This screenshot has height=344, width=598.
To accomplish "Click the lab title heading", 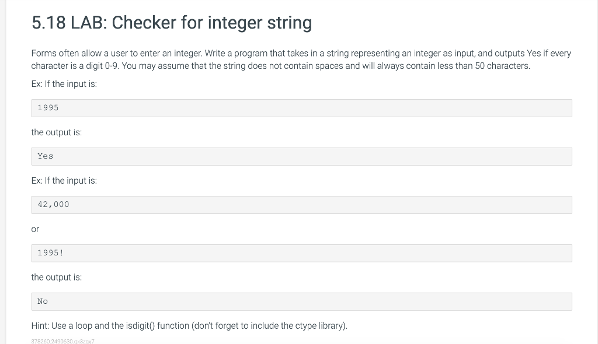I will click(172, 23).
